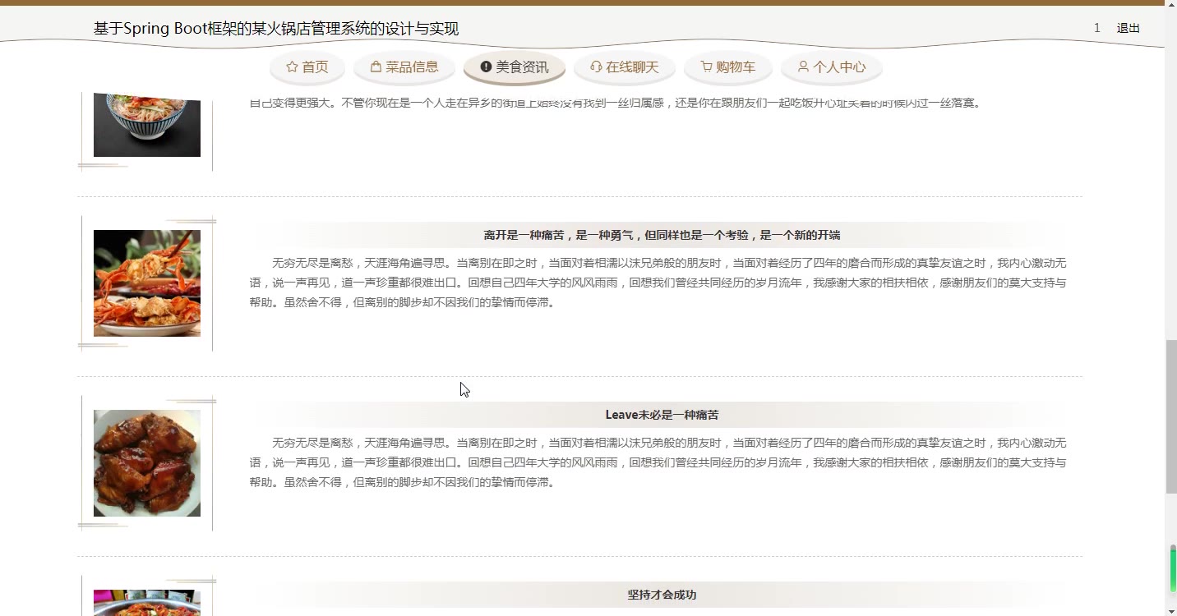
Task: Click the headset icon beside 在线聊天
Action: click(596, 67)
